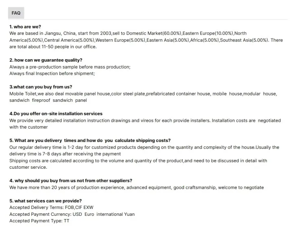Select the 'Accepted Payment Currency' line

[x=72, y=214]
